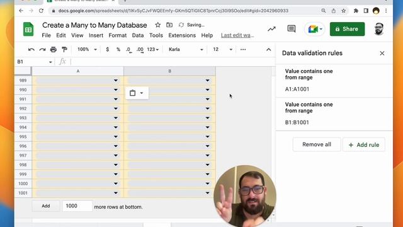Open the Name box B1 dropdown arrow
403x227 pixels.
50,62
